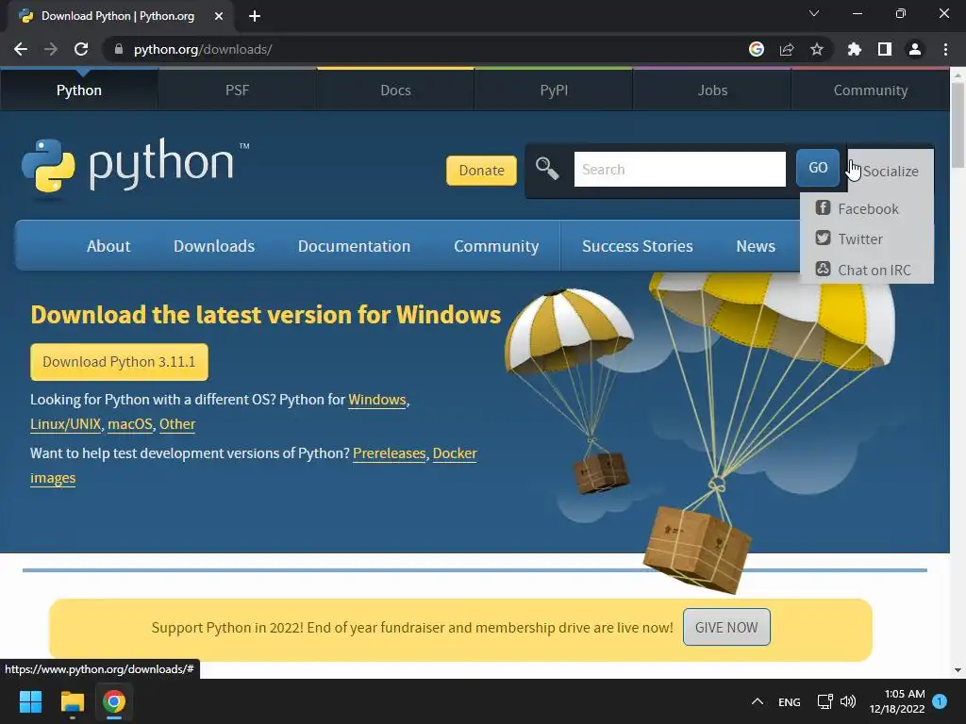Click the network icon in system tray
The width and height of the screenshot is (966, 724).
[824, 701]
